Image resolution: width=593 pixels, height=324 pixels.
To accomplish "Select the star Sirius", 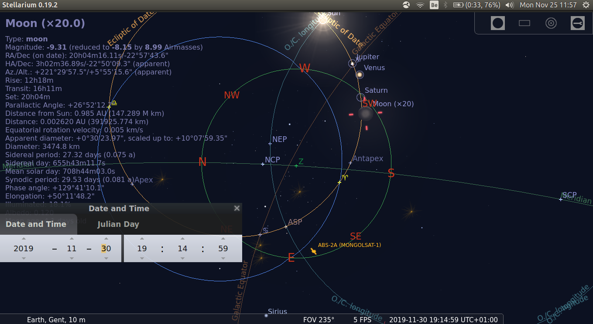I will [x=266, y=315].
